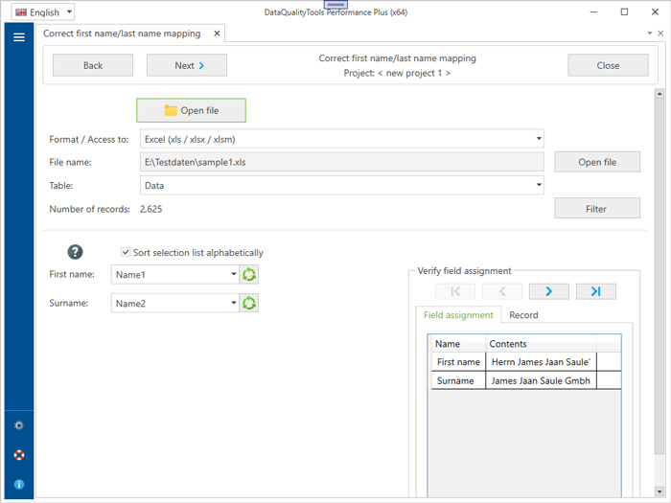Expand the Format / Access to dropdown
Viewport: 671px width, 503px height.
coord(539,139)
